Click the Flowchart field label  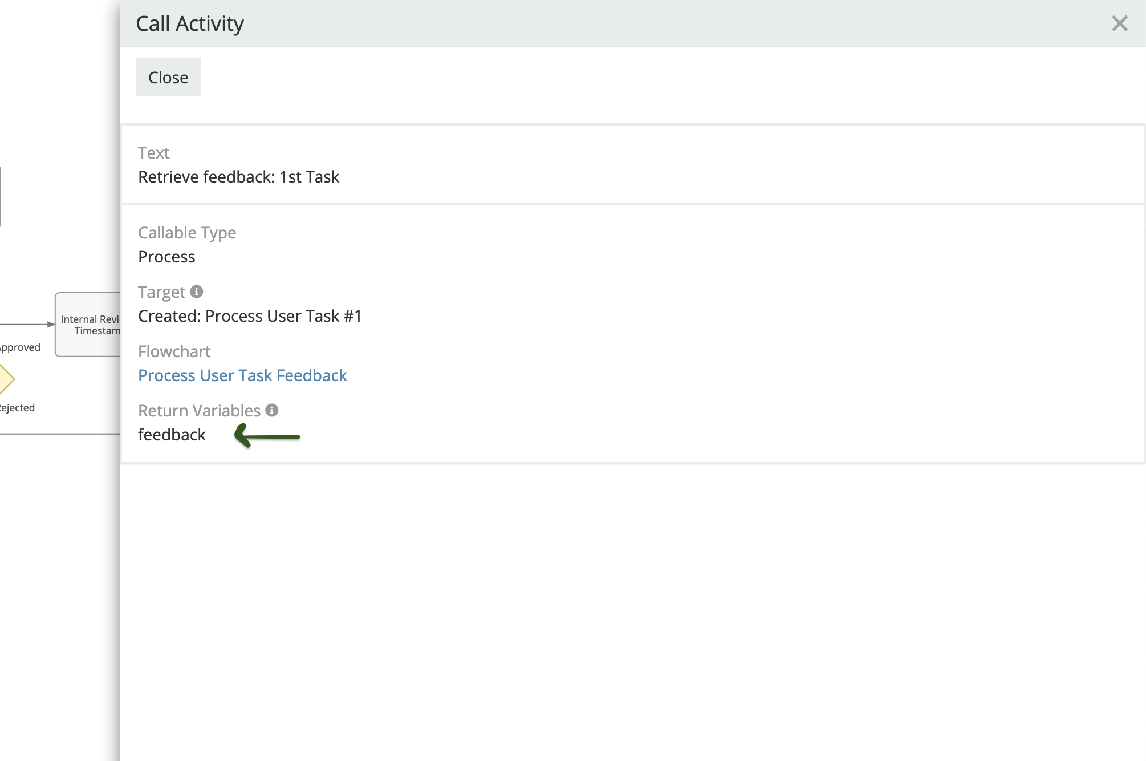coord(174,351)
